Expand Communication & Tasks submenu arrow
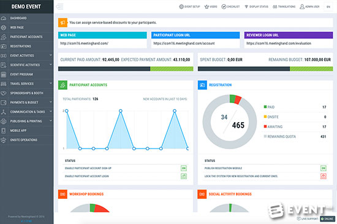 51,111
